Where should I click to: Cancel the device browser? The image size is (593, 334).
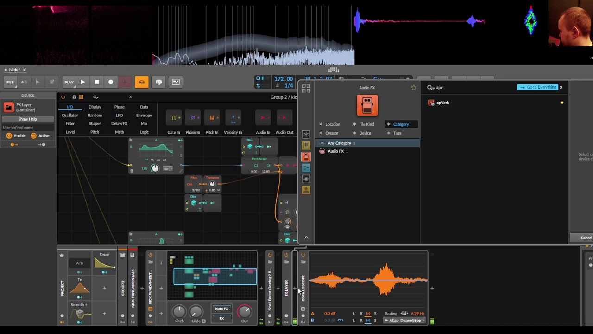pyautogui.click(x=586, y=238)
